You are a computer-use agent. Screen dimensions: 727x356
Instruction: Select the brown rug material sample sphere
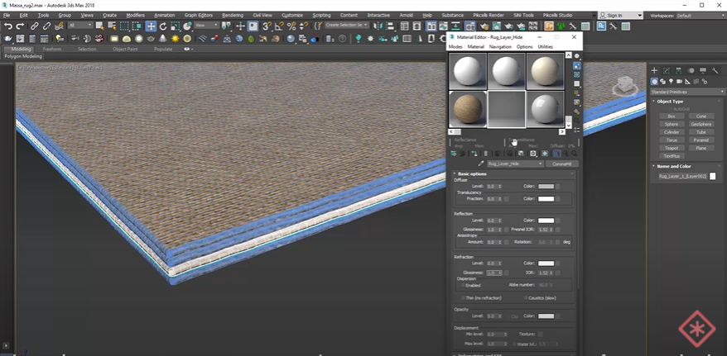468,108
